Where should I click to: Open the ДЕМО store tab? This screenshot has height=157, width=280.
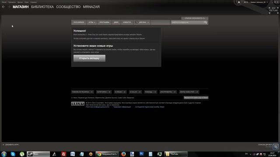coord(116,22)
